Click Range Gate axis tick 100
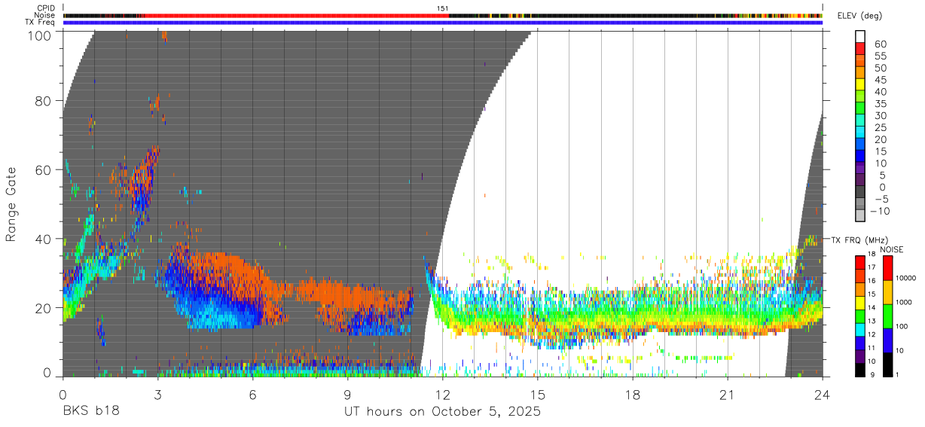The width and height of the screenshot is (925, 427). pos(39,35)
